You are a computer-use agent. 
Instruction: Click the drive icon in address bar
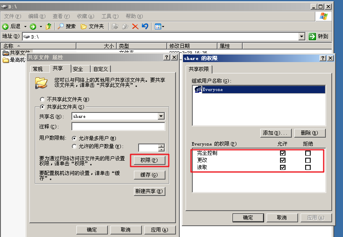point(27,36)
